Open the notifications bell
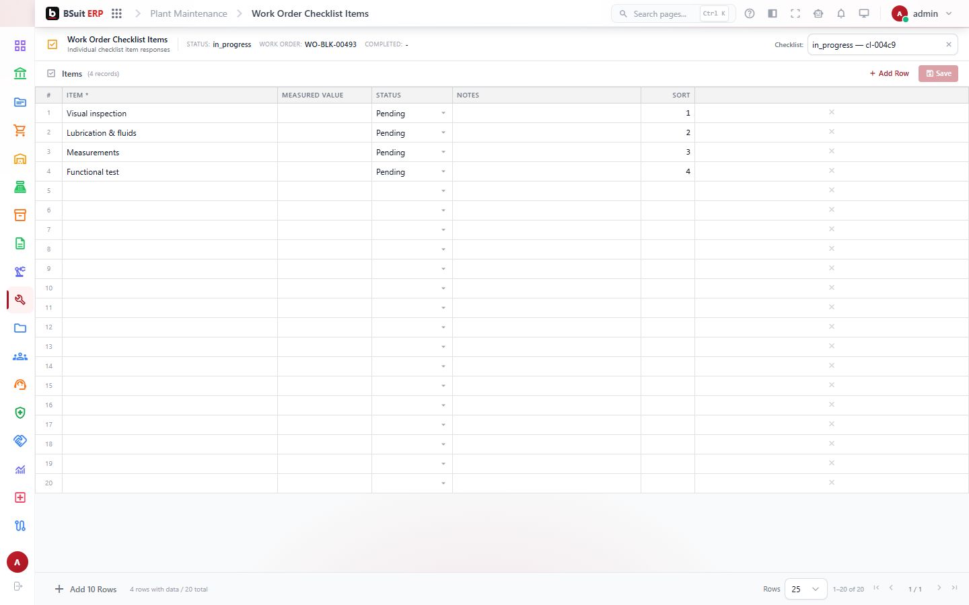969x605 pixels. 841,13
